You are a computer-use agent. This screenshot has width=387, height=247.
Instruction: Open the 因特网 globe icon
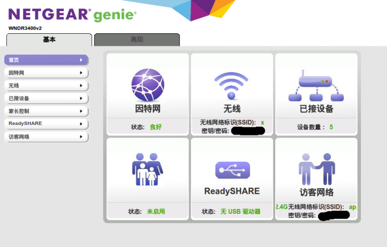tap(148, 84)
